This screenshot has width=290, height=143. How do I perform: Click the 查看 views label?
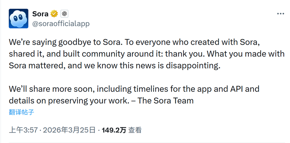coord(135,130)
